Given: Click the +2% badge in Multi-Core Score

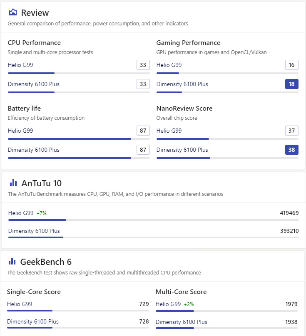Looking at the screenshot, I should [x=189, y=304].
